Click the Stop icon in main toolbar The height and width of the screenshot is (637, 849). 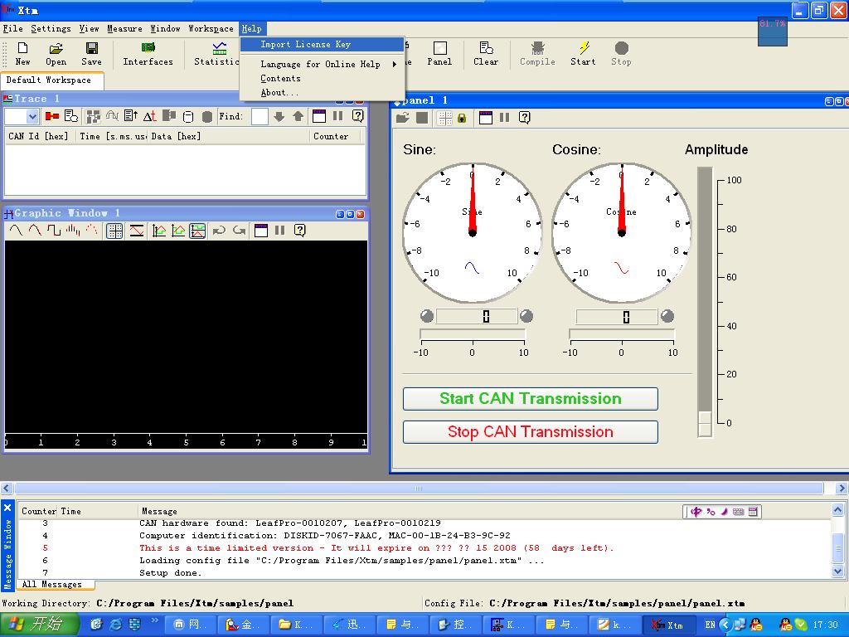tap(622, 53)
